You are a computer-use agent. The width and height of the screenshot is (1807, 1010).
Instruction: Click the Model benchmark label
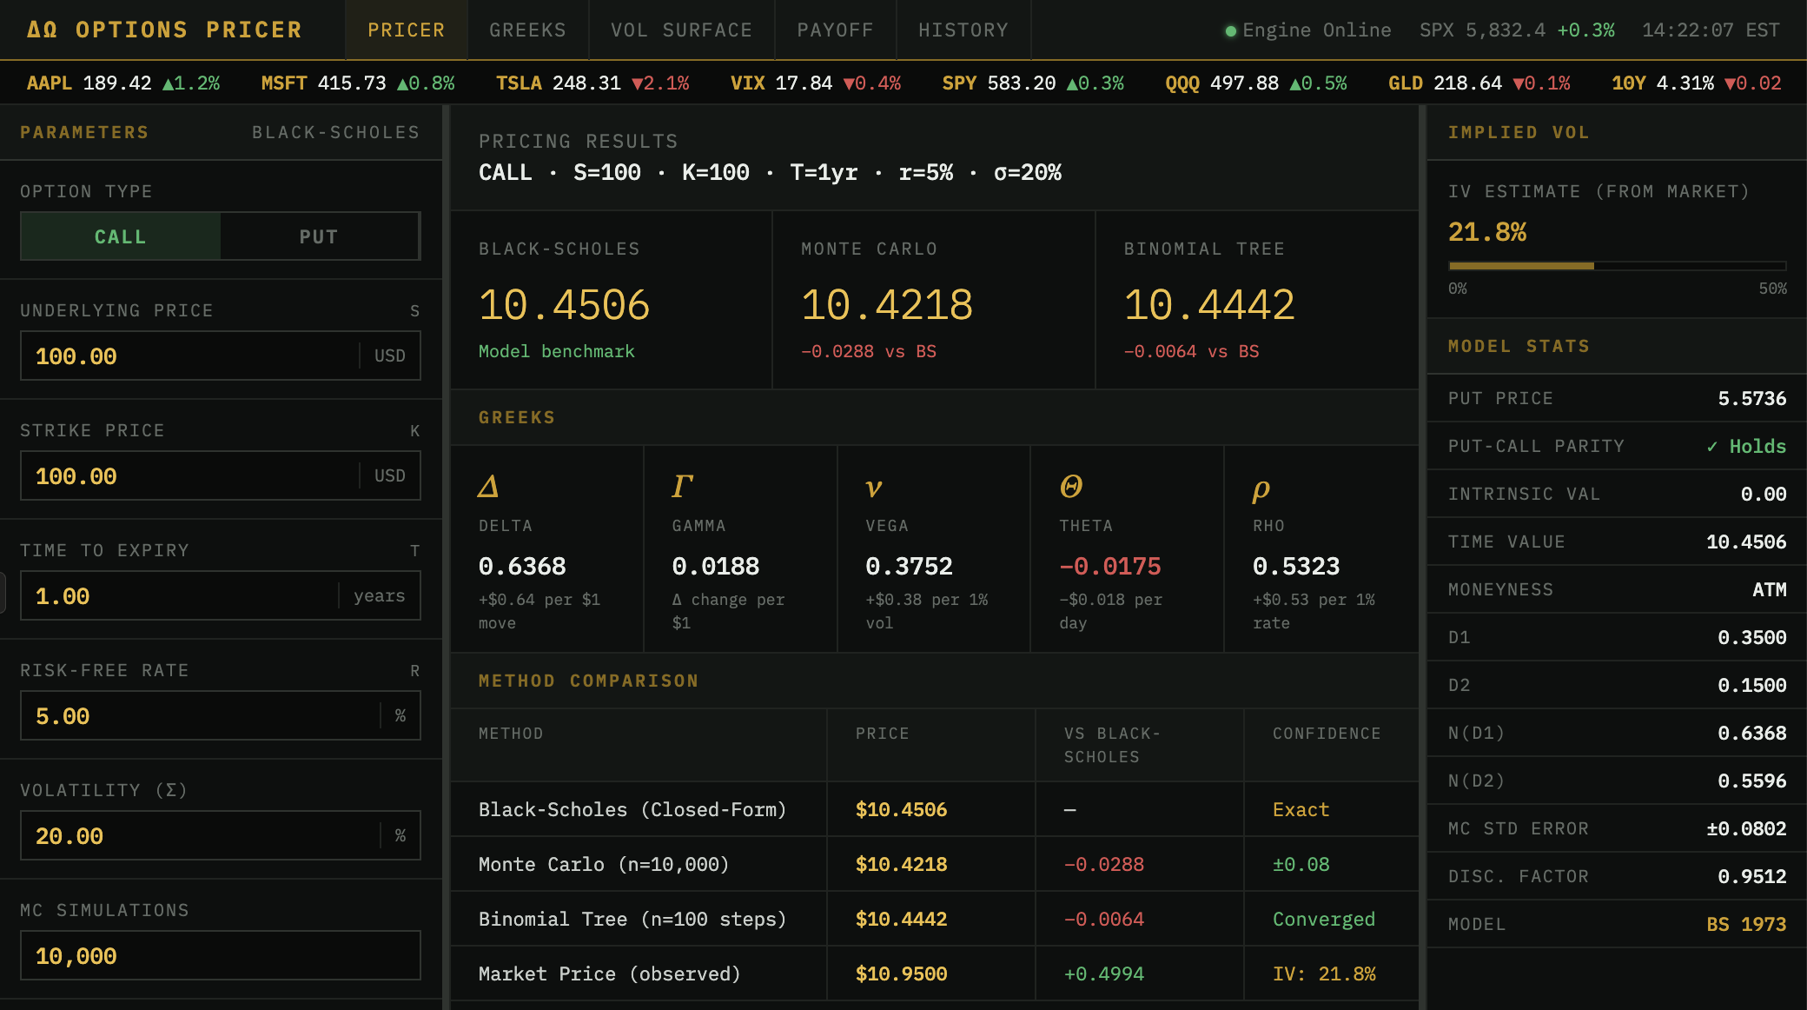pos(556,351)
